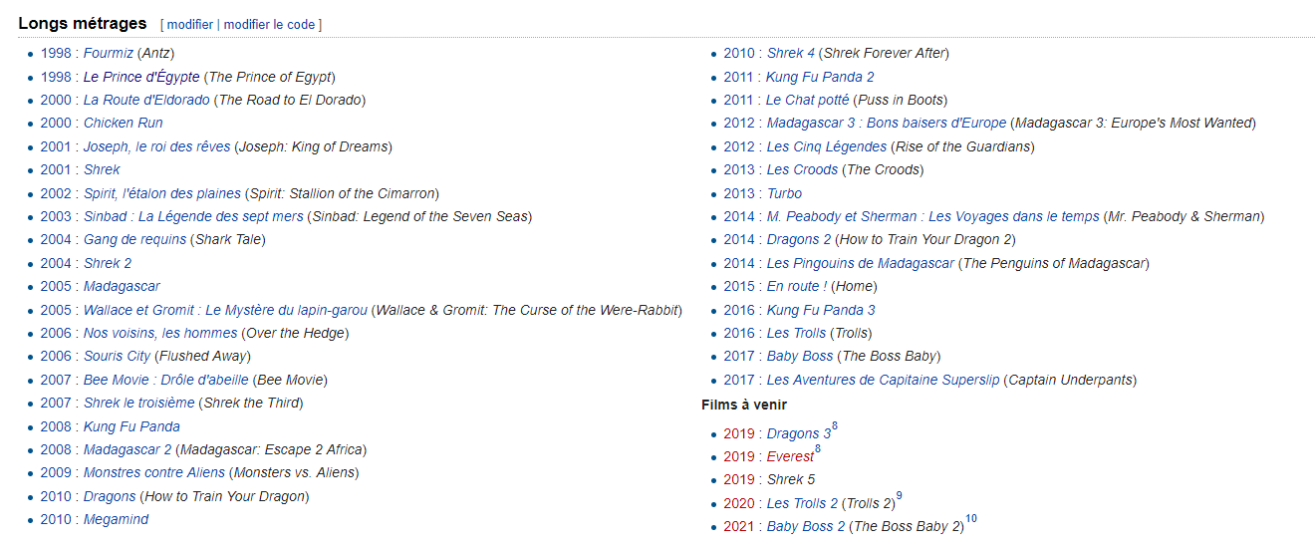Click the 'modifier' edit link

tap(190, 24)
